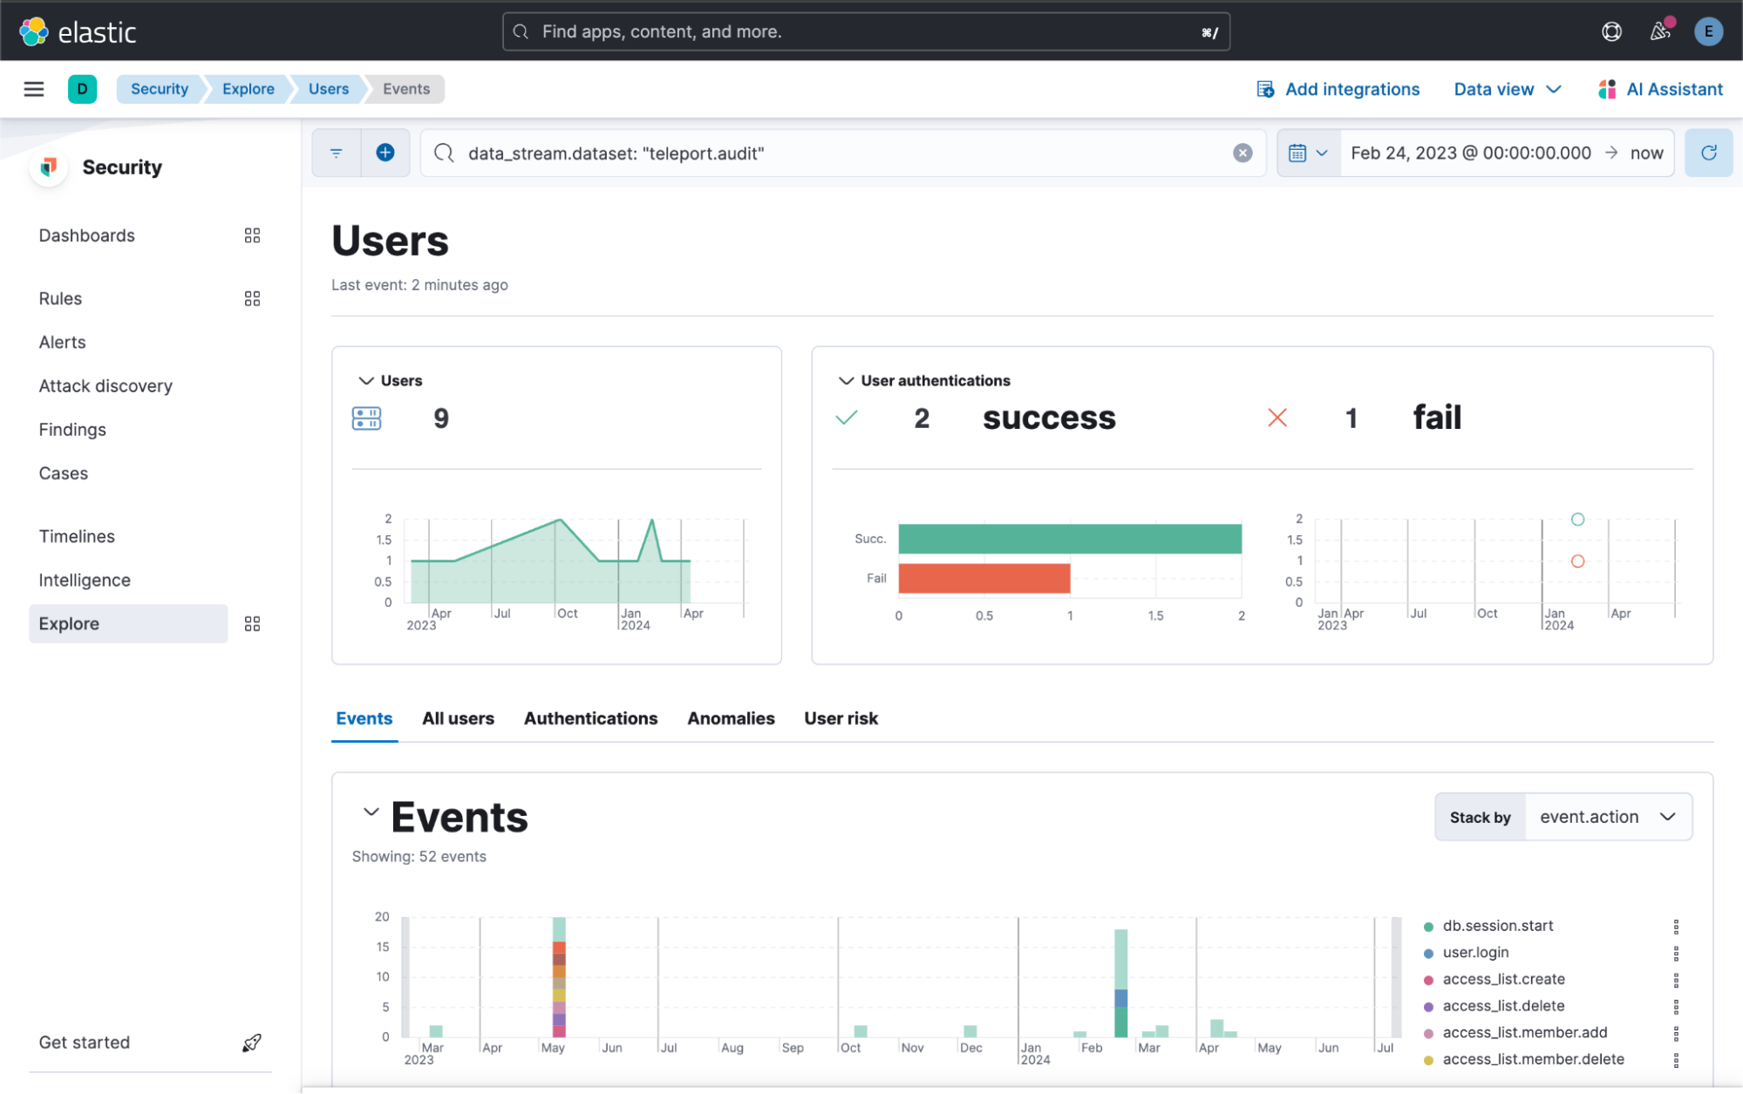Open options for access_list.member.add legend entry

[x=1676, y=1033]
